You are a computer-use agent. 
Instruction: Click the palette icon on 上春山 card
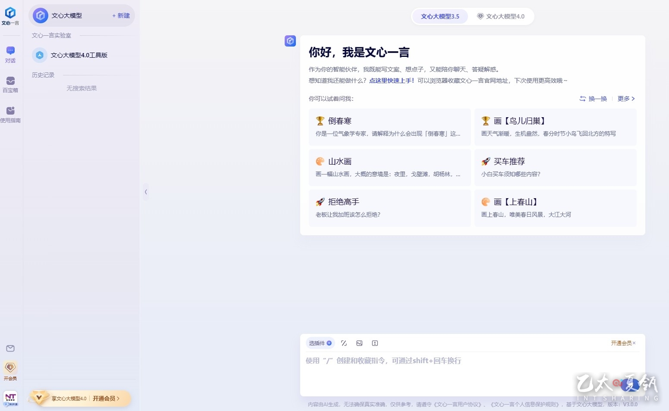click(x=486, y=202)
